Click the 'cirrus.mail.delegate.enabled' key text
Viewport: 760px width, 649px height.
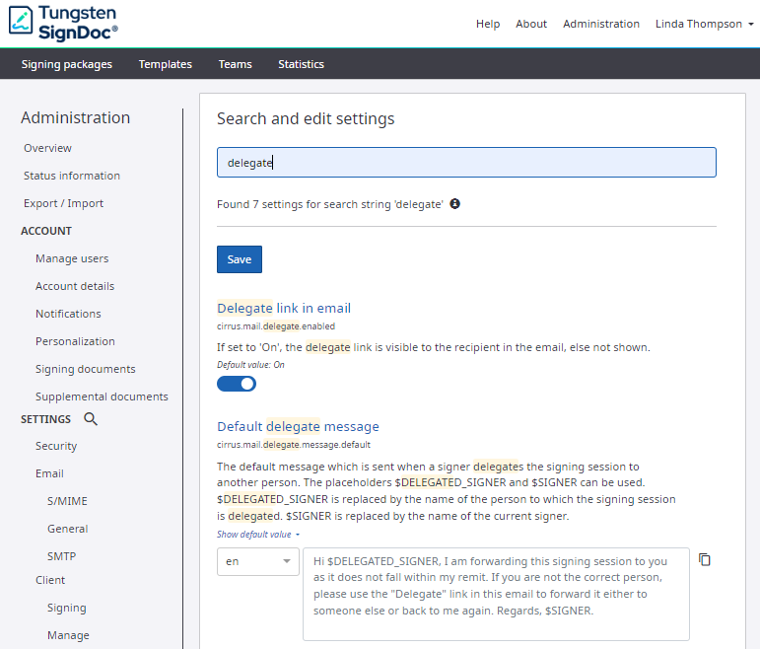(x=276, y=326)
